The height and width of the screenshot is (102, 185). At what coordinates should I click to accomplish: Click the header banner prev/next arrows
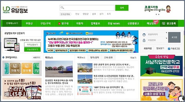pyautogui.click(x=158, y=14)
